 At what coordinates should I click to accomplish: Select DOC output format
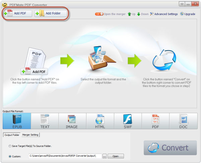184,121
